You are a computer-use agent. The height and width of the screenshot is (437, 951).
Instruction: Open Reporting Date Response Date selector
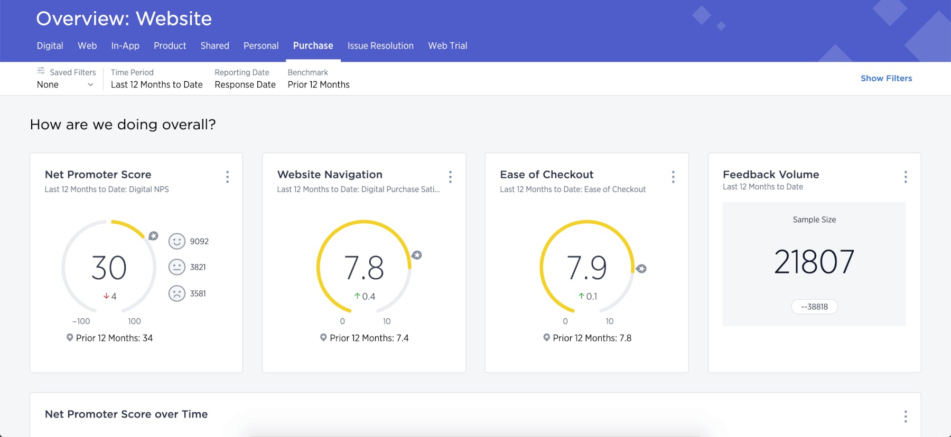click(245, 79)
